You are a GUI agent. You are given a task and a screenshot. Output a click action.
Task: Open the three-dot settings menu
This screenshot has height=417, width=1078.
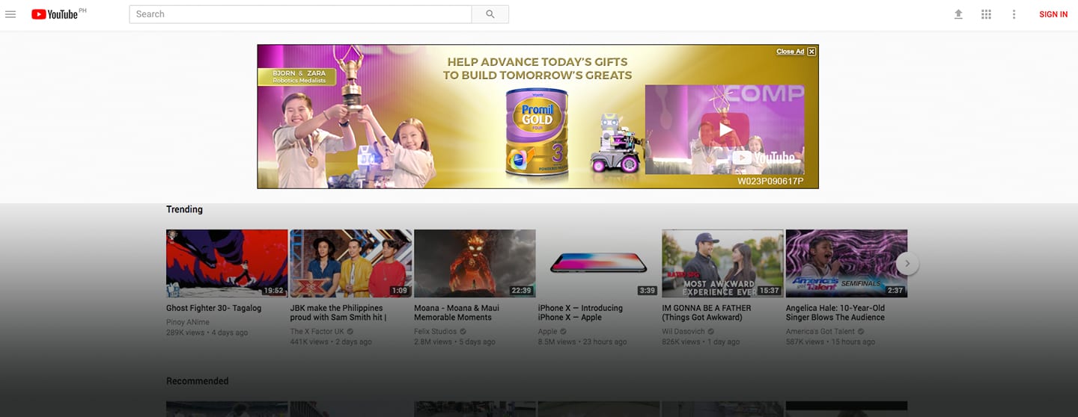1014,14
